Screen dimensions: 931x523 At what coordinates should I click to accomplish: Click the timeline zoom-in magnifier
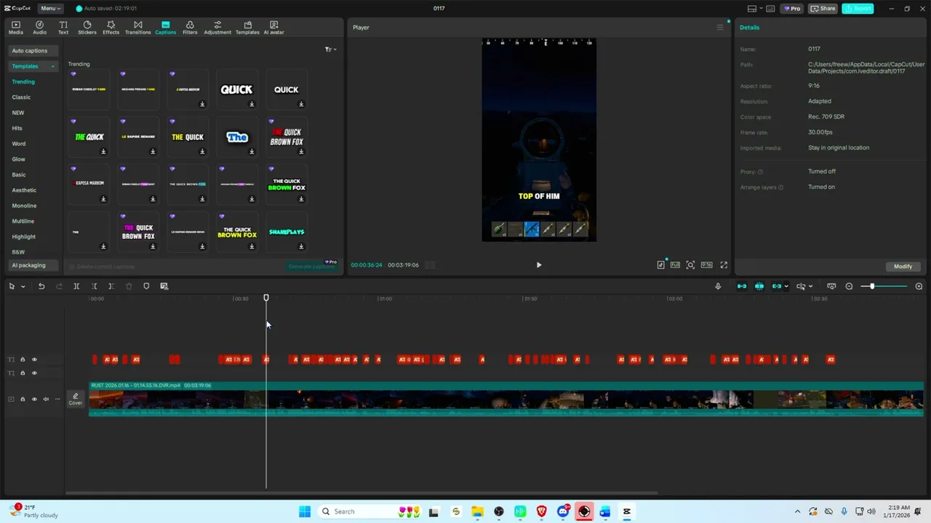coord(919,286)
